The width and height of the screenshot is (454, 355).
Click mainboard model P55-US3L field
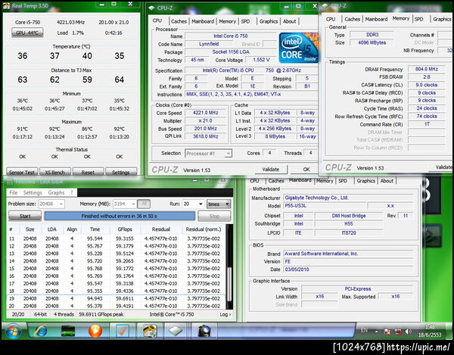pyautogui.click(x=324, y=206)
